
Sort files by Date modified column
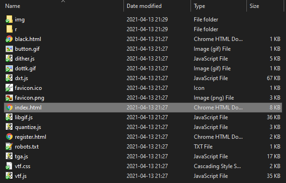tap(144, 6)
